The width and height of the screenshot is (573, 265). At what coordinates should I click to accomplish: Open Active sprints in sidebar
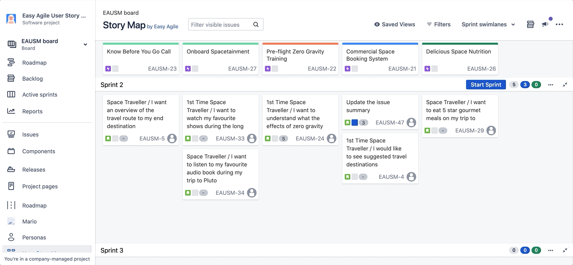point(40,95)
